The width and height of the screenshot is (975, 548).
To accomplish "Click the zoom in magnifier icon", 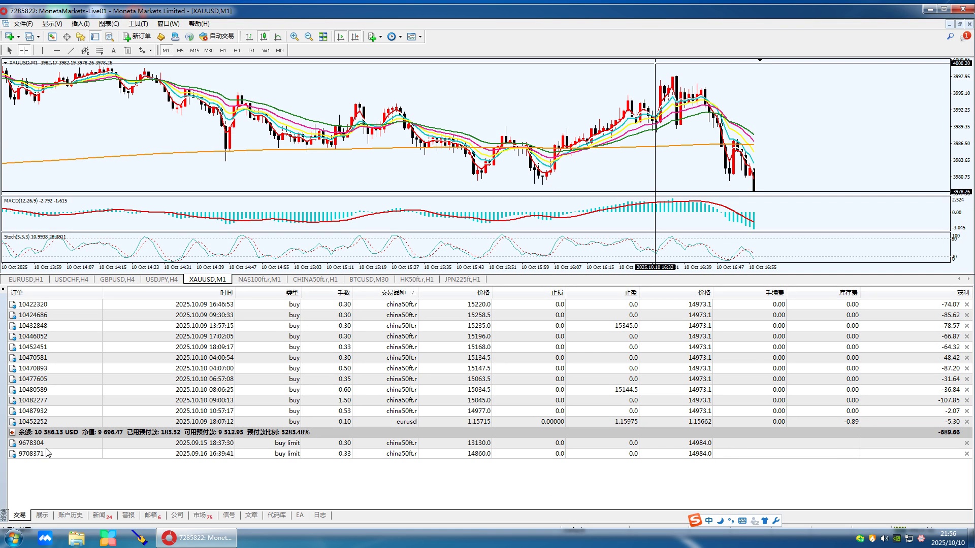I will [294, 37].
